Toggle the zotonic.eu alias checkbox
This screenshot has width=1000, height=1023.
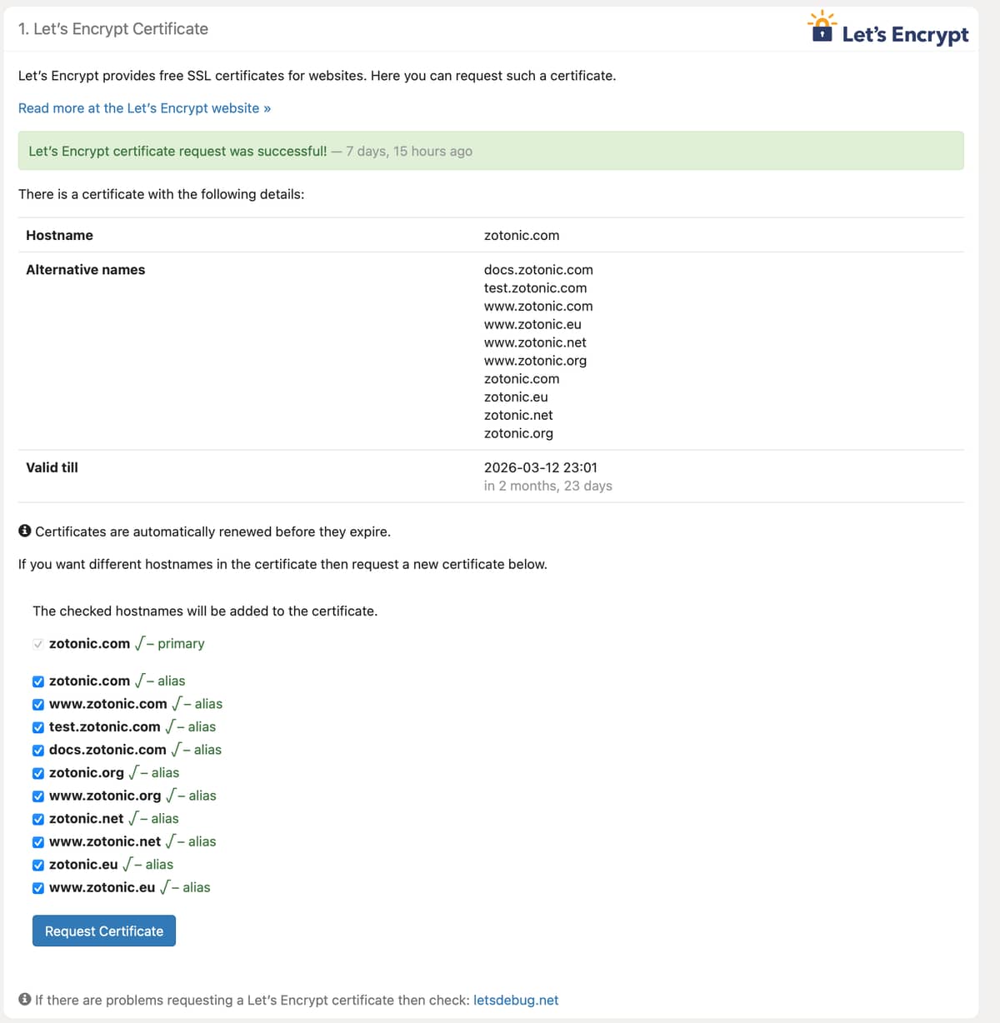click(38, 865)
